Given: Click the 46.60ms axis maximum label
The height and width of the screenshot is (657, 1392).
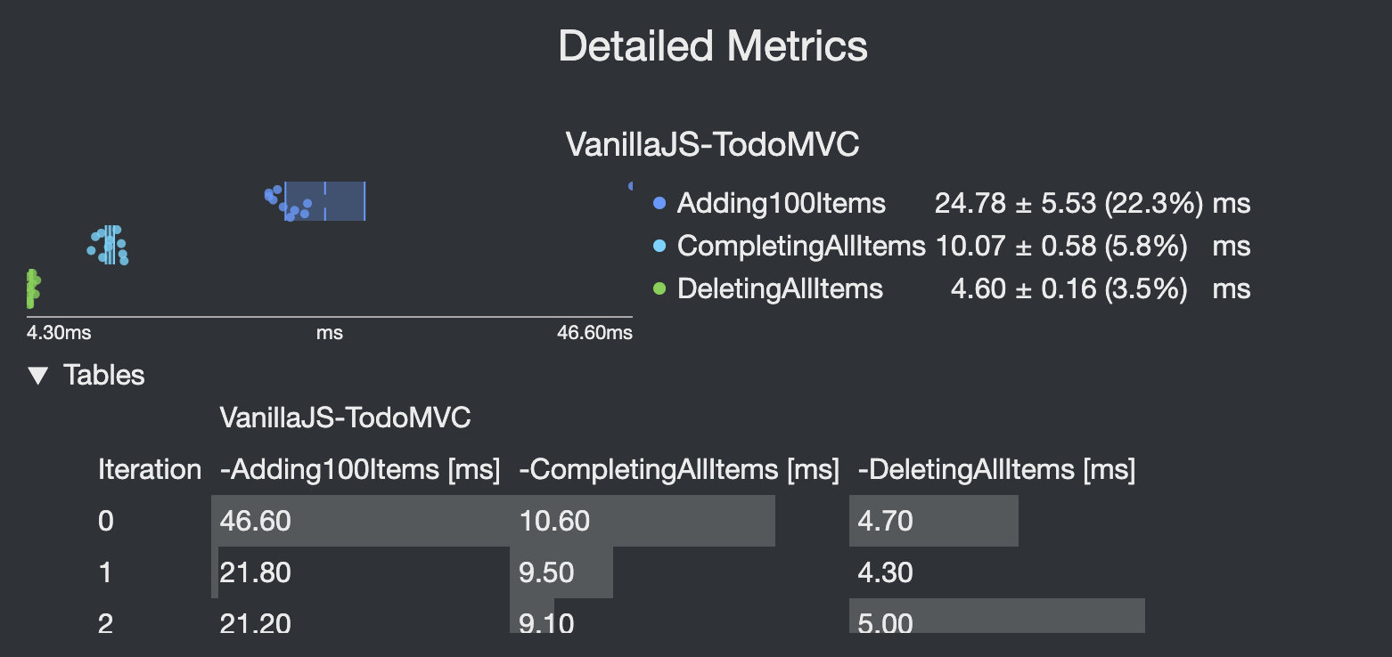Looking at the screenshot, I should tap(594, 334).
